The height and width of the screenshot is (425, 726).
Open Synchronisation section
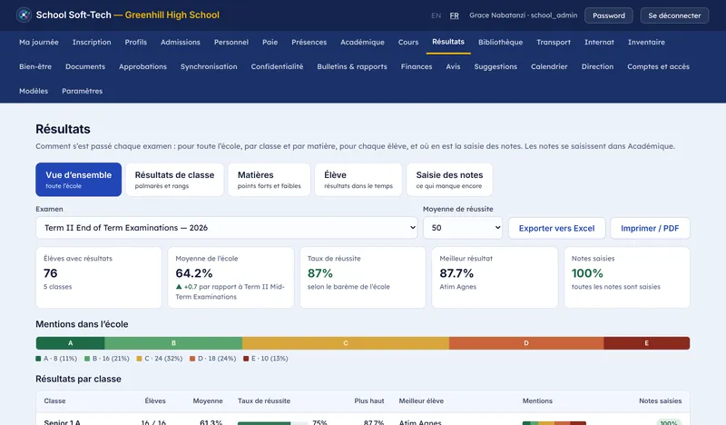click(x=209, y=66)
